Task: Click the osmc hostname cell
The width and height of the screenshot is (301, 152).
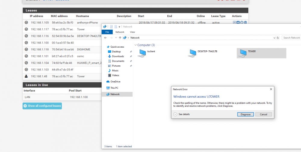Action: click(80, 56)
